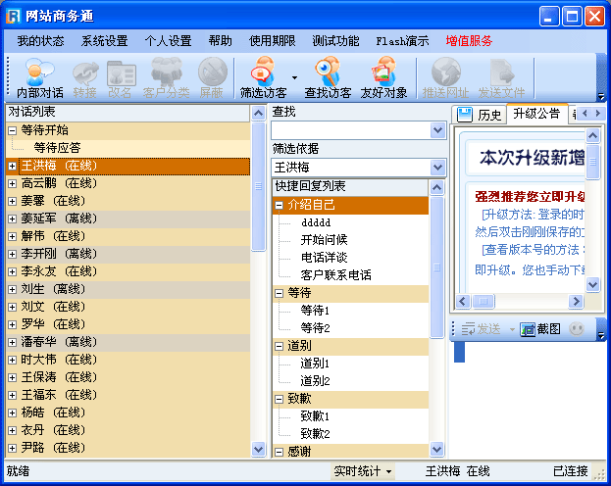Collapse the 等待开始 tree group

[x=13, y=130]
